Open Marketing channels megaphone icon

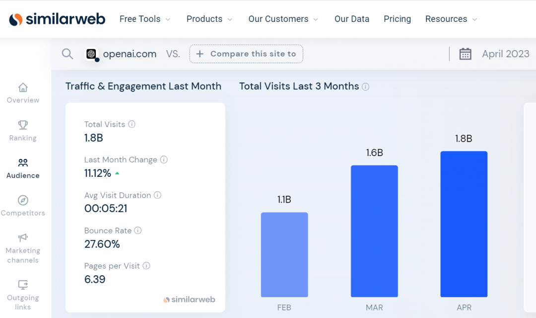click(x=23, y=238)
